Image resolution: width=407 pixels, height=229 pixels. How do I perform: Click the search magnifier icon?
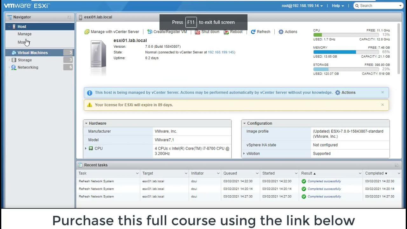357,6
